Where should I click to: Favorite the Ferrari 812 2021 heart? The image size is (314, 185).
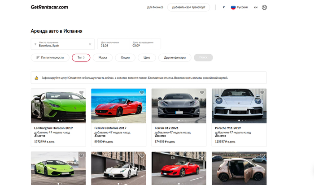(x=202, y=93)
